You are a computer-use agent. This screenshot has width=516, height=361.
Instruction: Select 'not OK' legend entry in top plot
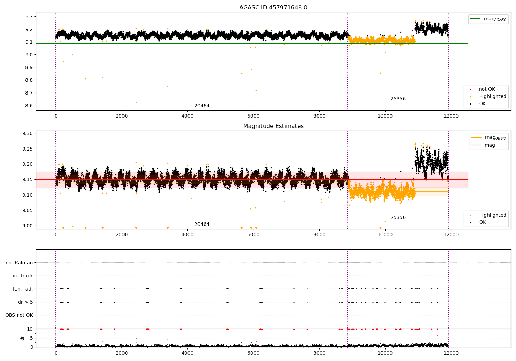click(487, 89)
